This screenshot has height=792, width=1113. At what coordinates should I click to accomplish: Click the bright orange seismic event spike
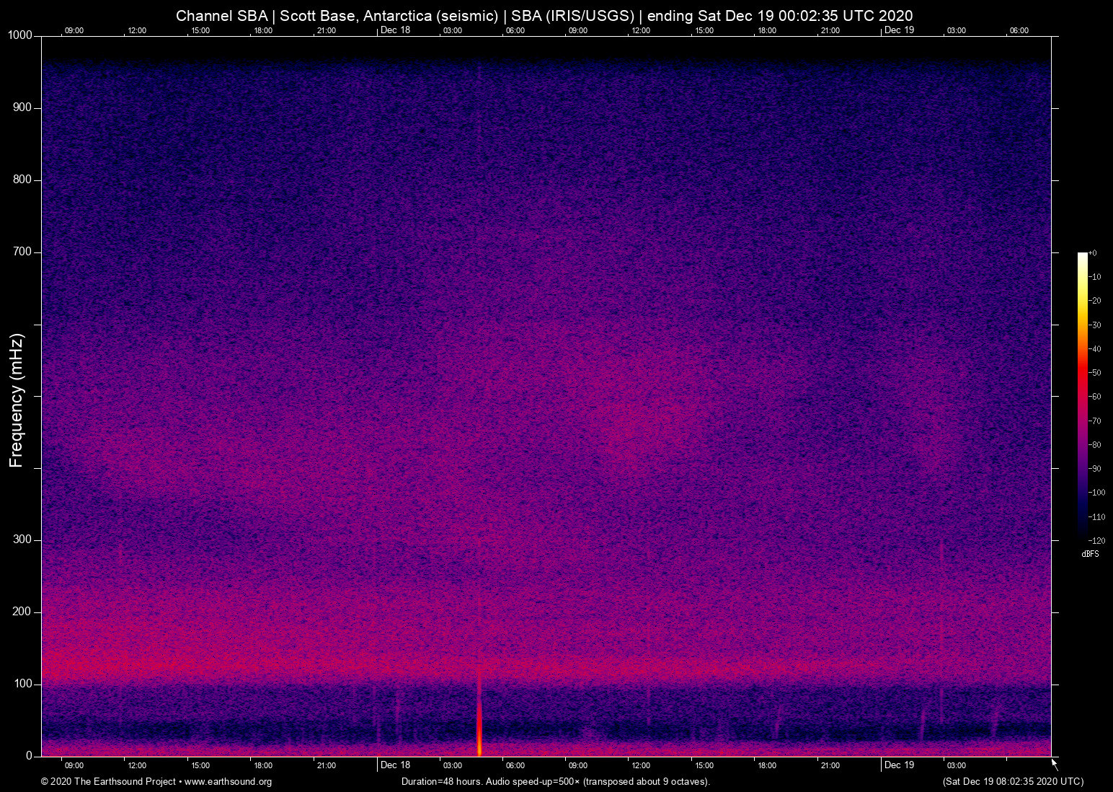[x=479, y=729]
